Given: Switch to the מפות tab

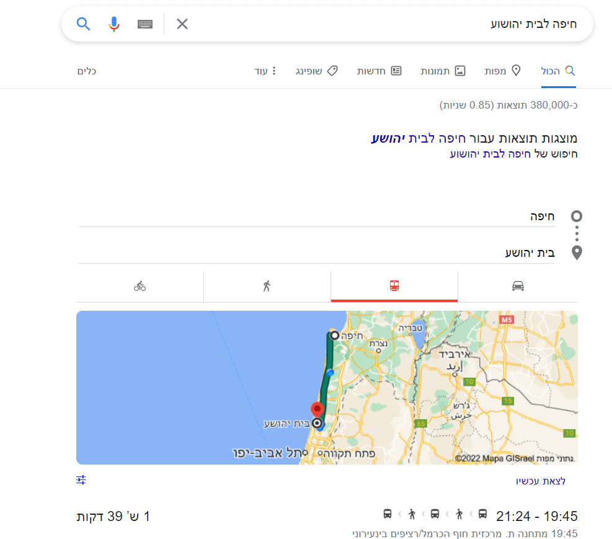Looking at the screenshot, I should coord(502,71).
